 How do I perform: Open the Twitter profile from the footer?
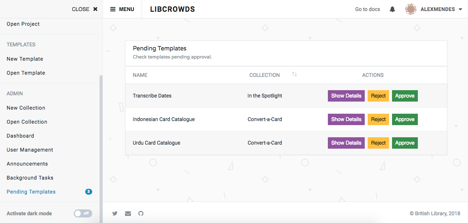click(115, 213)
